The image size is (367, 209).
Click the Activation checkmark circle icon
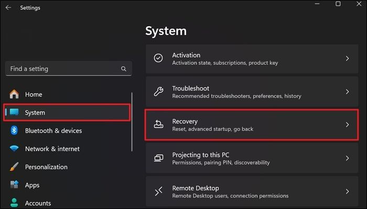point(158,59)
